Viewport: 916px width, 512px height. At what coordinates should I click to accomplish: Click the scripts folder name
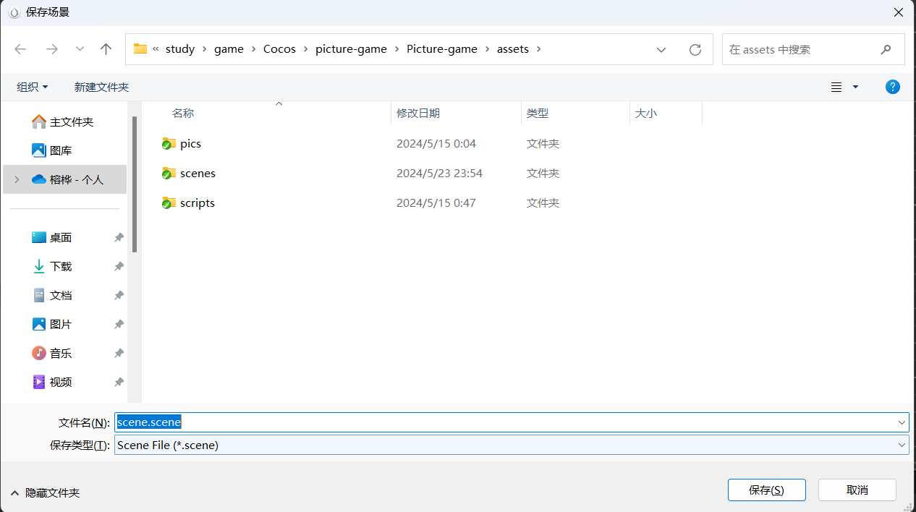pos(198,202)
